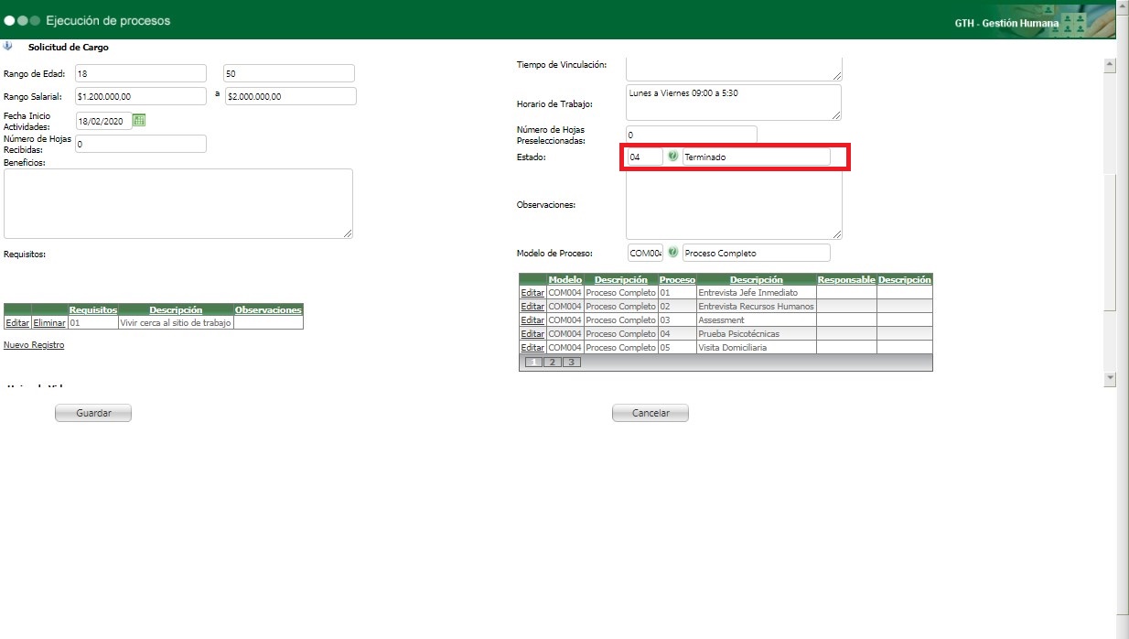Sort process table by Modelo column
Screen dimensions: 1129x639
[565, 280]
